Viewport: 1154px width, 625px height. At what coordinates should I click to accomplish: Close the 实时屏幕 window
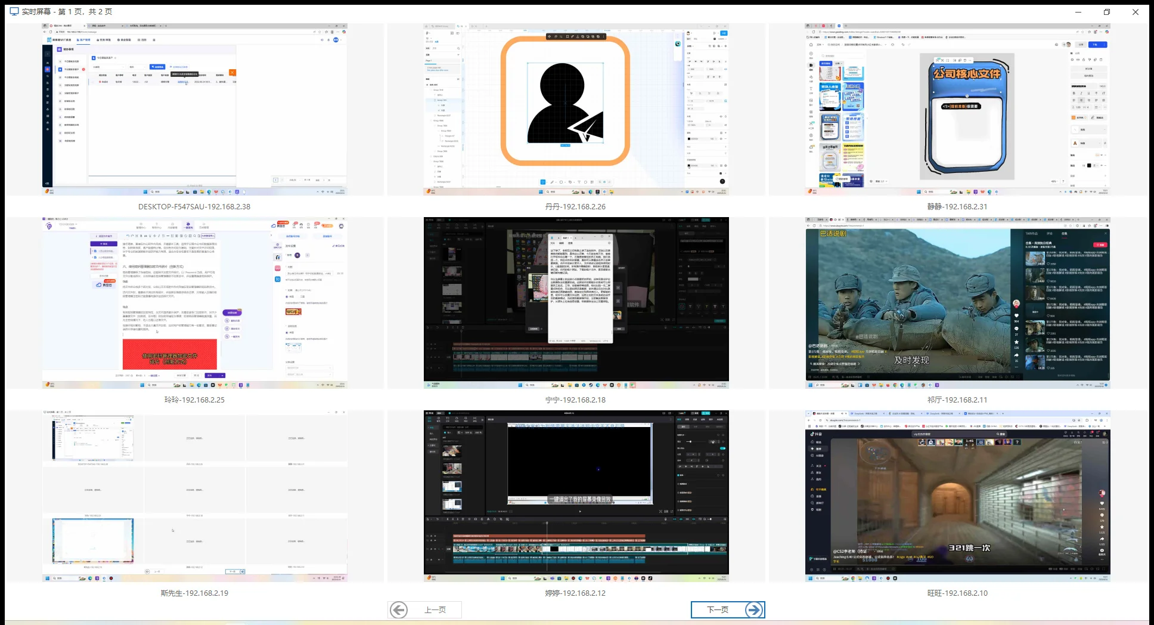tap(1136, 12)
